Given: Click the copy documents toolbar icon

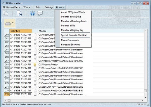Looking at the screenshot, I should 6,13.
